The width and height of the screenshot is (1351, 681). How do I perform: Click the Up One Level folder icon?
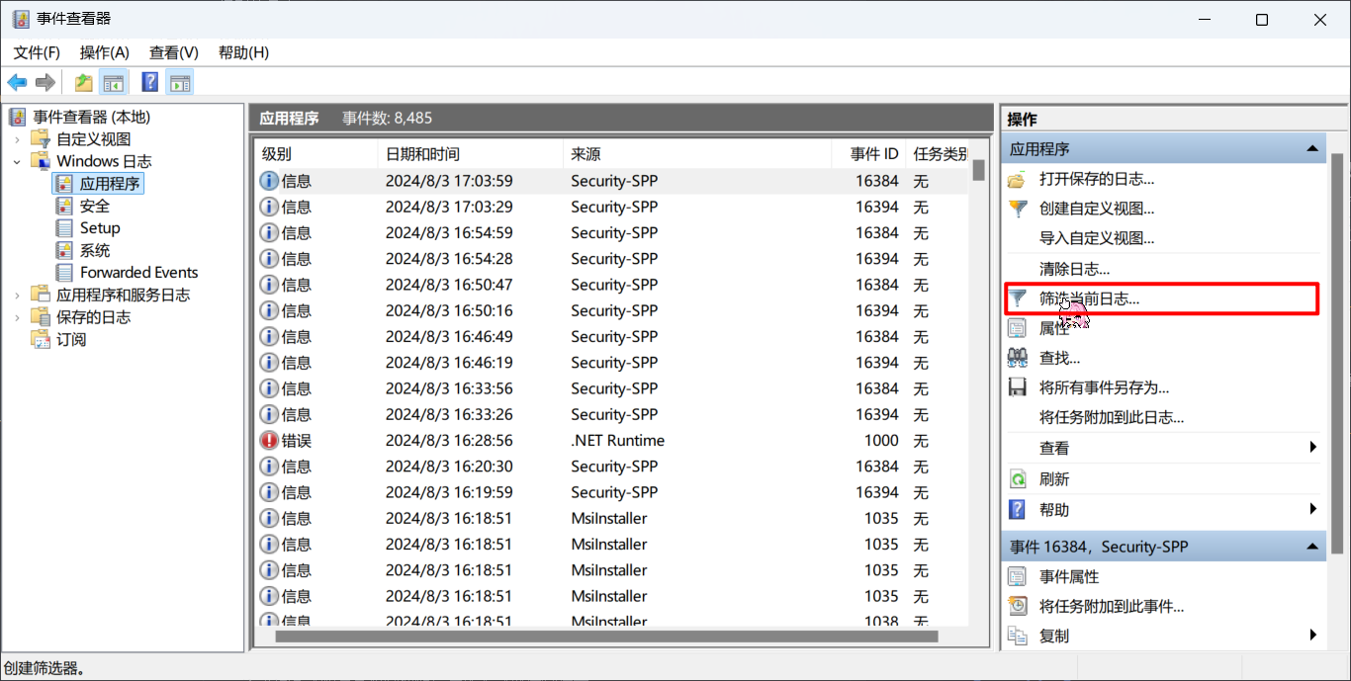(x=84, y=82)
